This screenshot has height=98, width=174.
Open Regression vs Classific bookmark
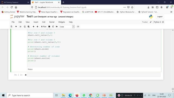(70, 12)
